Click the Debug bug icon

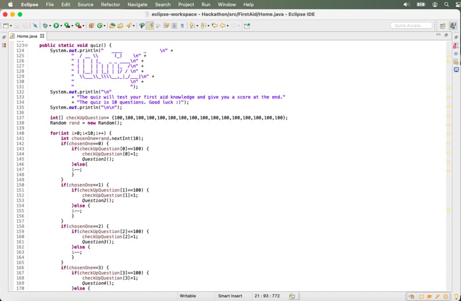click(x=45, y=26)
